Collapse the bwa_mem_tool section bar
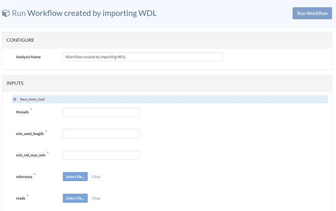This screenshot has height=211, width=336. coord(170,99)
